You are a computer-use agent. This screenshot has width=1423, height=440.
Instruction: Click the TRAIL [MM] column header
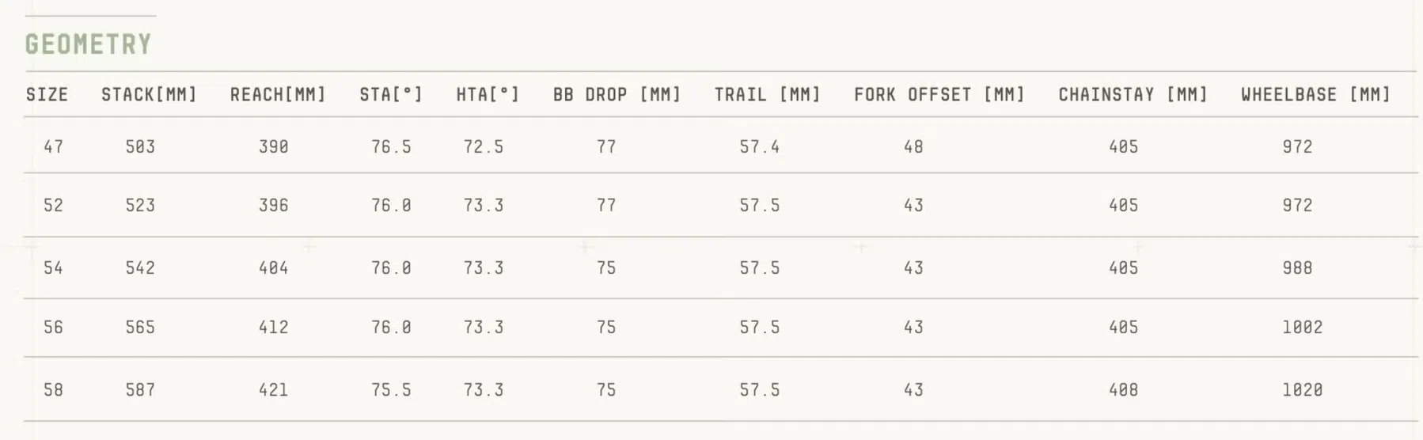tap(767, 95)
